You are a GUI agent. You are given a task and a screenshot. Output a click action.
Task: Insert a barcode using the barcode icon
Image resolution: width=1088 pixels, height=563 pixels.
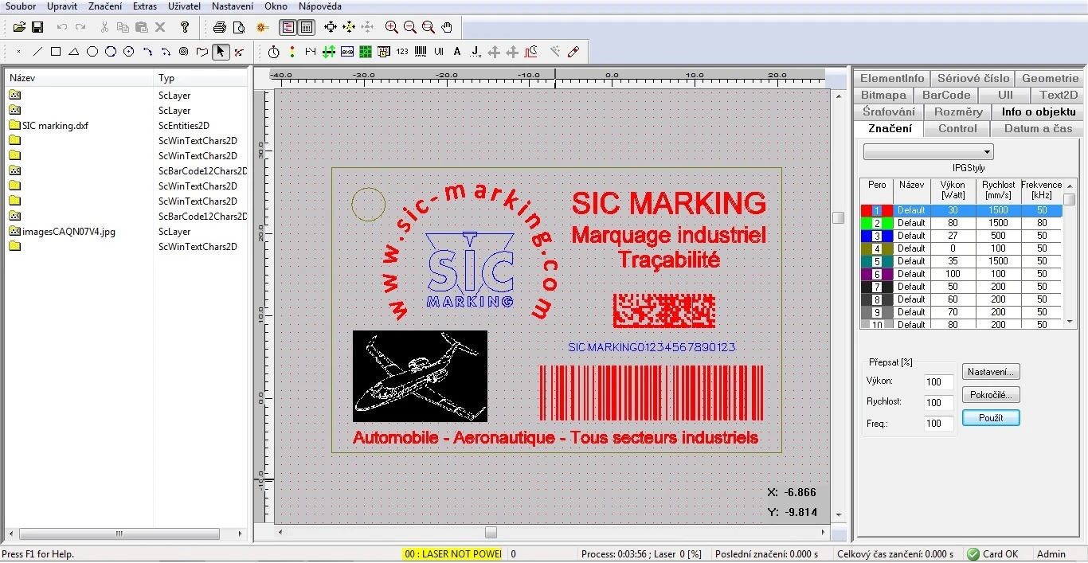421,52
